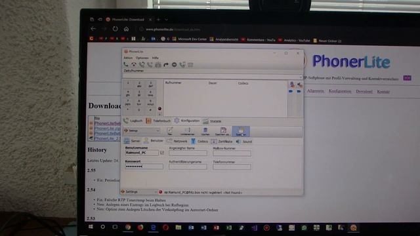The width and height of the screenshot is (420, 236).
Task: Click Firefox icon in taskbar
Action: click(140, 227)
